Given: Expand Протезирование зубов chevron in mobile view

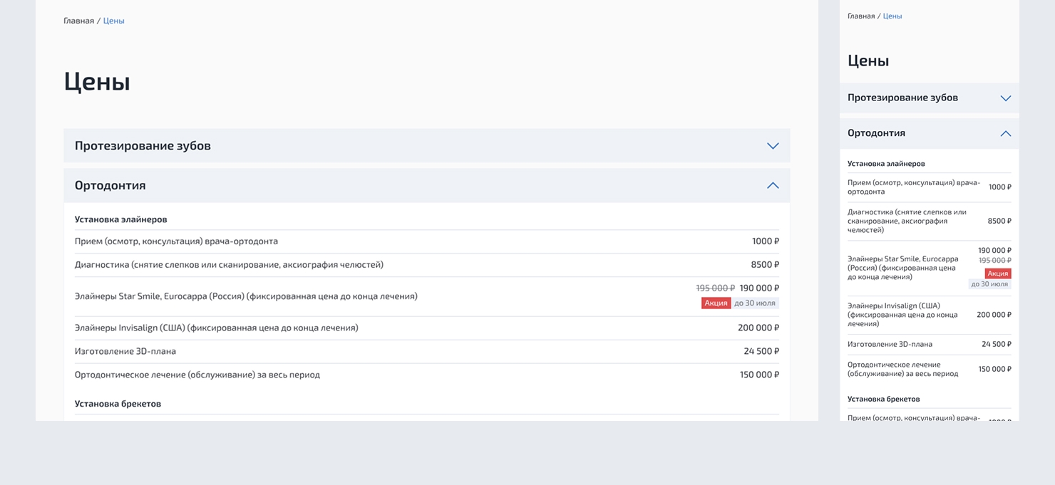Looking at the screenshot, I should 1006,98.
